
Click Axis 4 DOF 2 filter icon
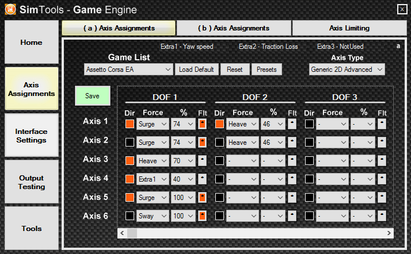pos(292,179)
